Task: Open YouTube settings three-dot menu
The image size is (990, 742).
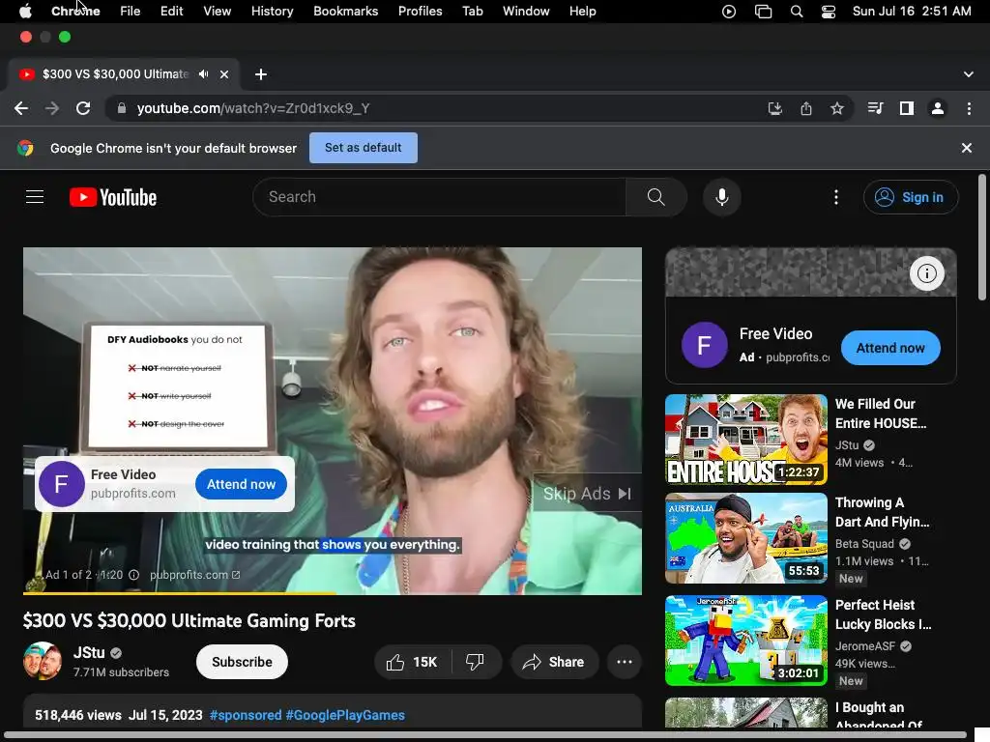Action: [x=836, y=197]
